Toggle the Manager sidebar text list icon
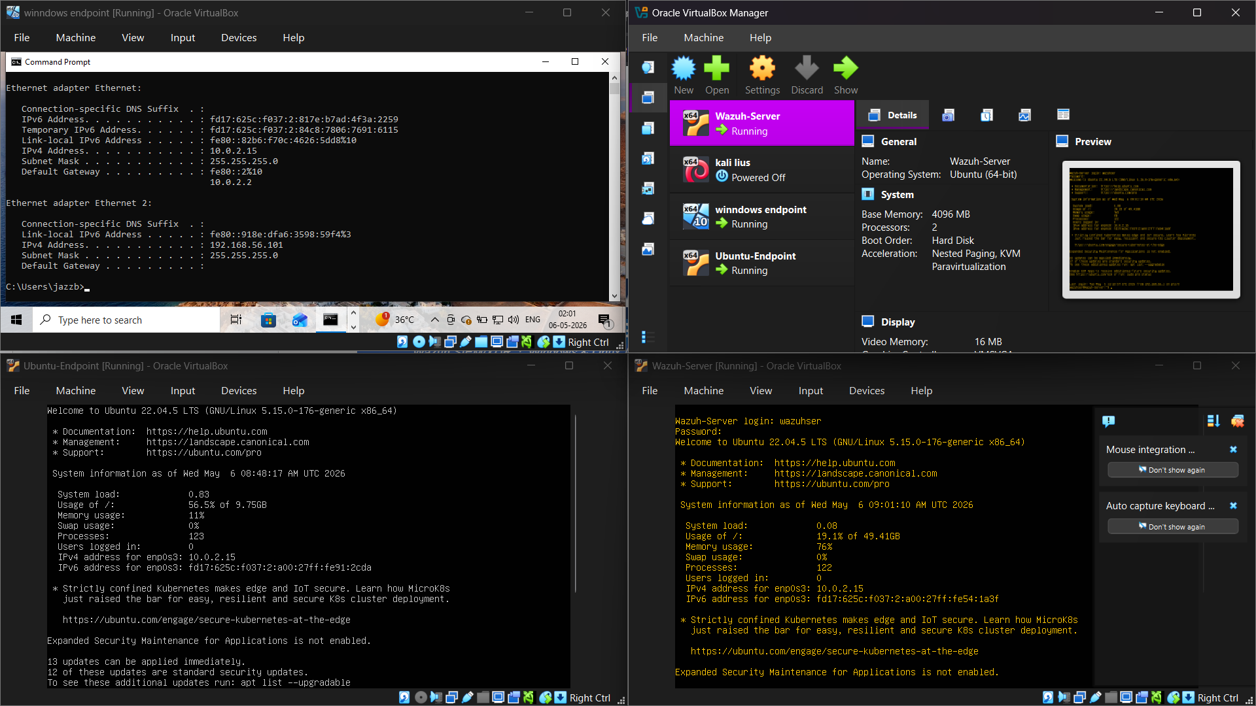1256x706 pixels. [648, 337]
